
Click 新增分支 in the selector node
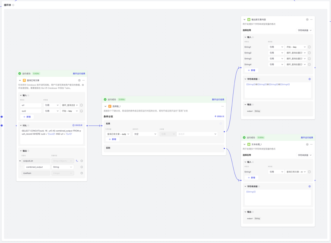(219, 116)
